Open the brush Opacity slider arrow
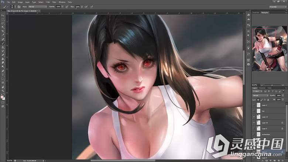288x162 pixels. [x=62, y=7]
